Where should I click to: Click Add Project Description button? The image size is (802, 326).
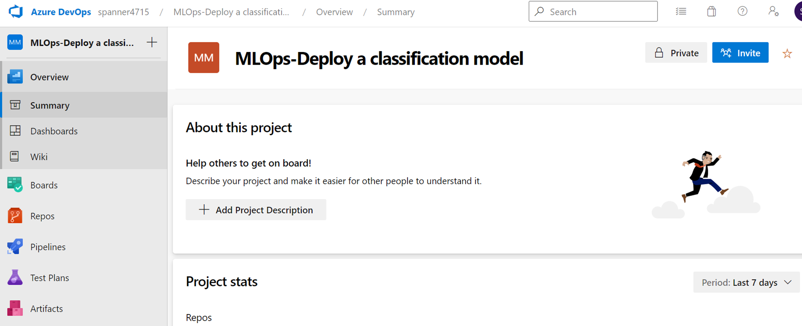256,210
